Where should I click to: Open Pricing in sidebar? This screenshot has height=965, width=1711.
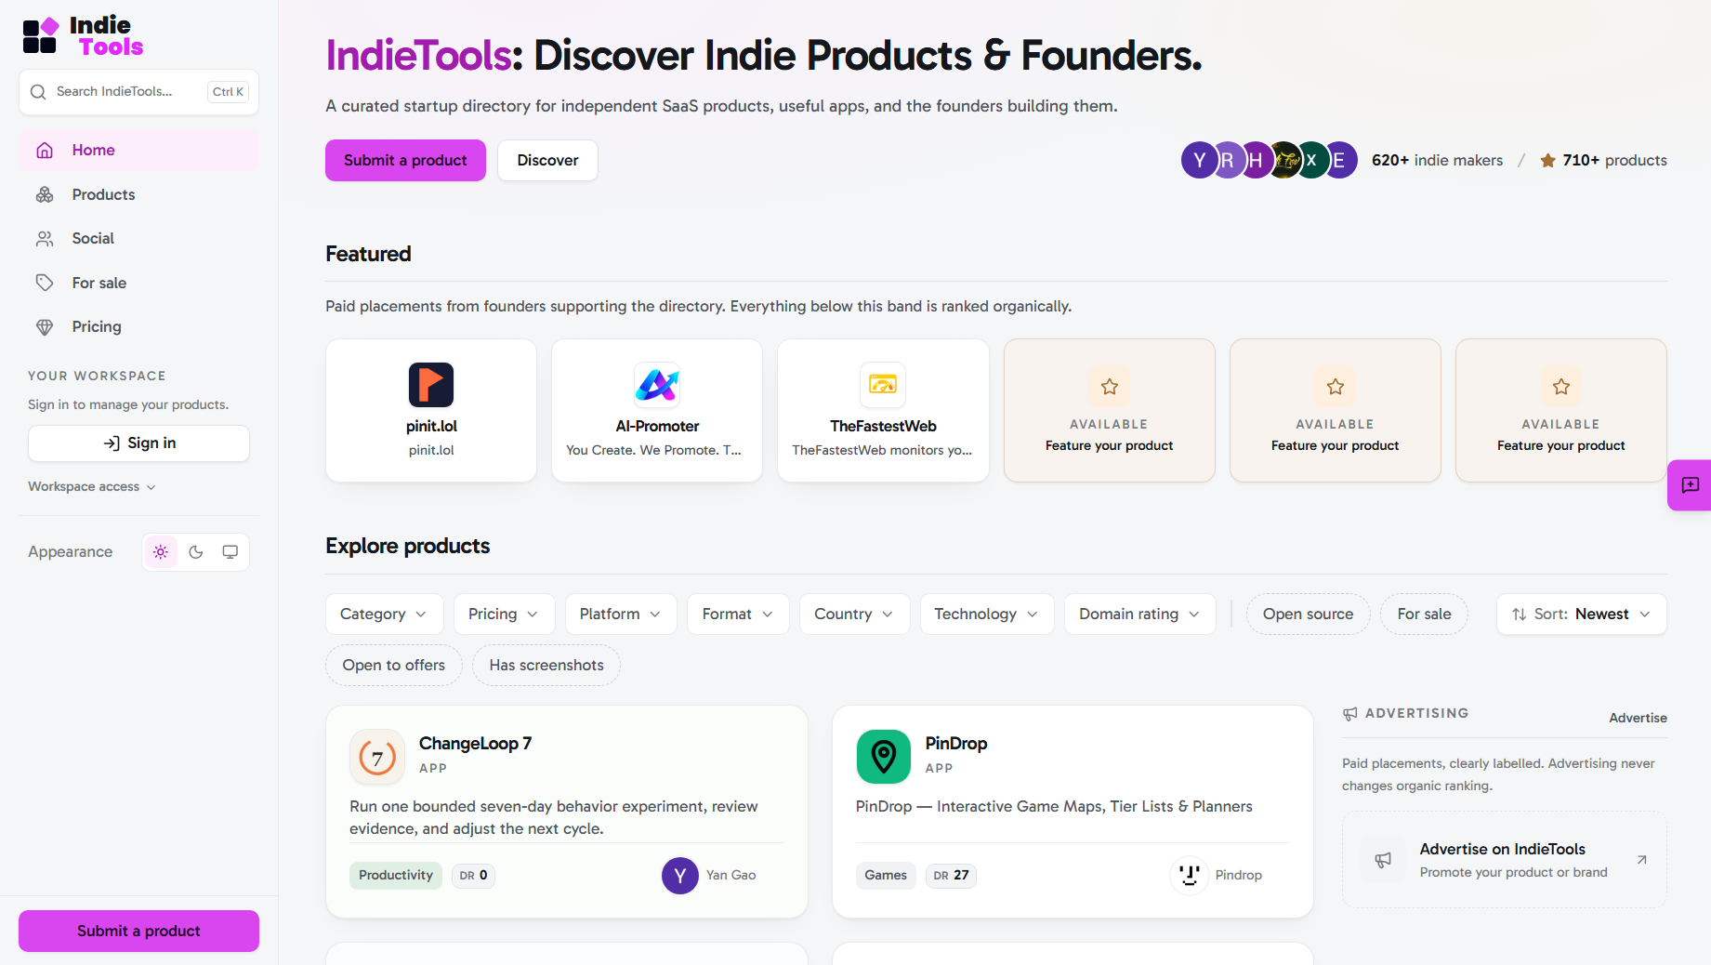pyautogui.click(x=138, y=327)
